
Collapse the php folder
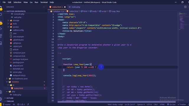click(13, 92)
